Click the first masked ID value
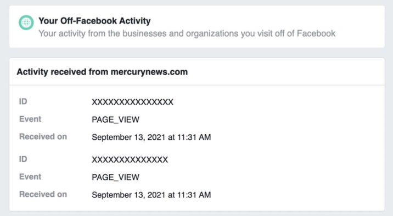This screenshot has width=393, height=216. [x=133, y=102]
